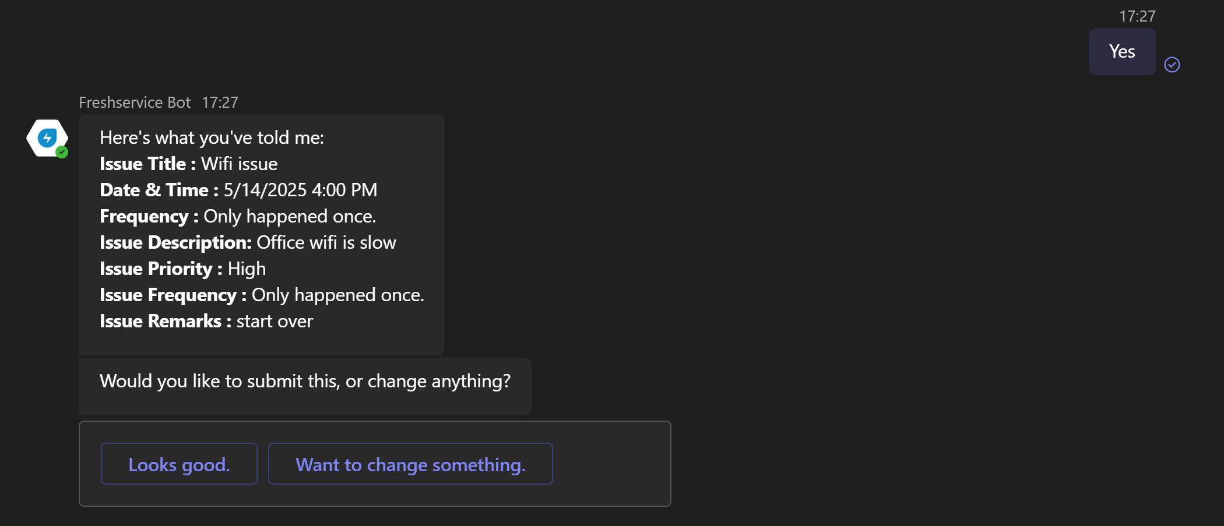Click the Freshservice Bot avatar icon
The image size is (1224, 526).
tap(47, 138)
